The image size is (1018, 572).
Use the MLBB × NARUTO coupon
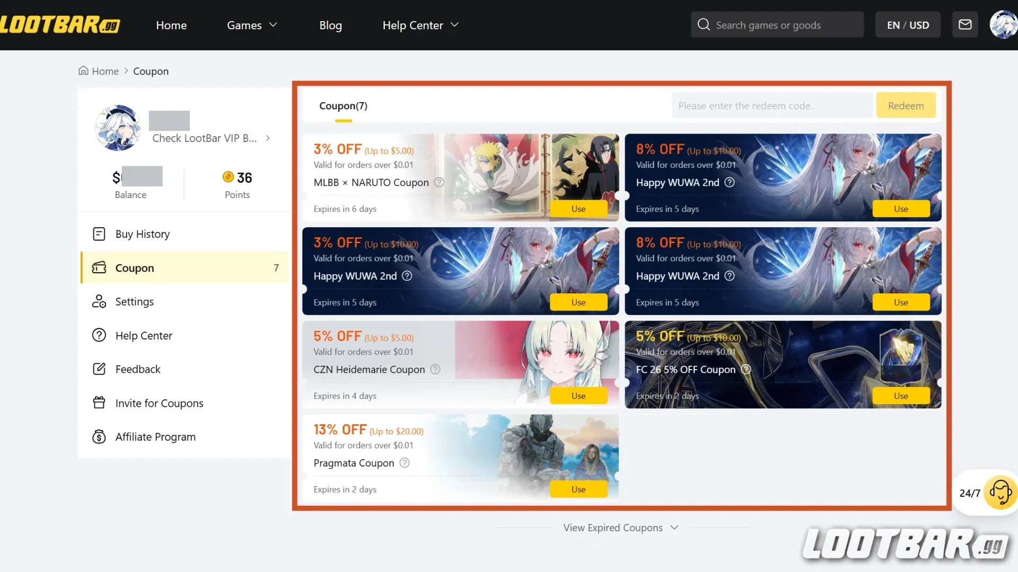pos(578,209)
